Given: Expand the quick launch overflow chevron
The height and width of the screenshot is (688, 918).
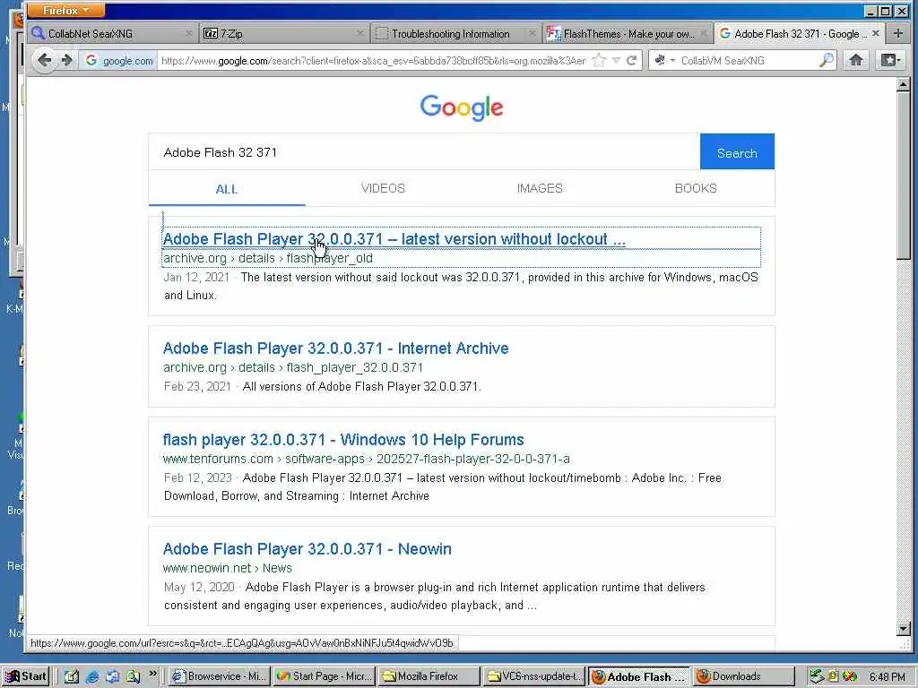Looking at the screenshot, I should point(152,674).
